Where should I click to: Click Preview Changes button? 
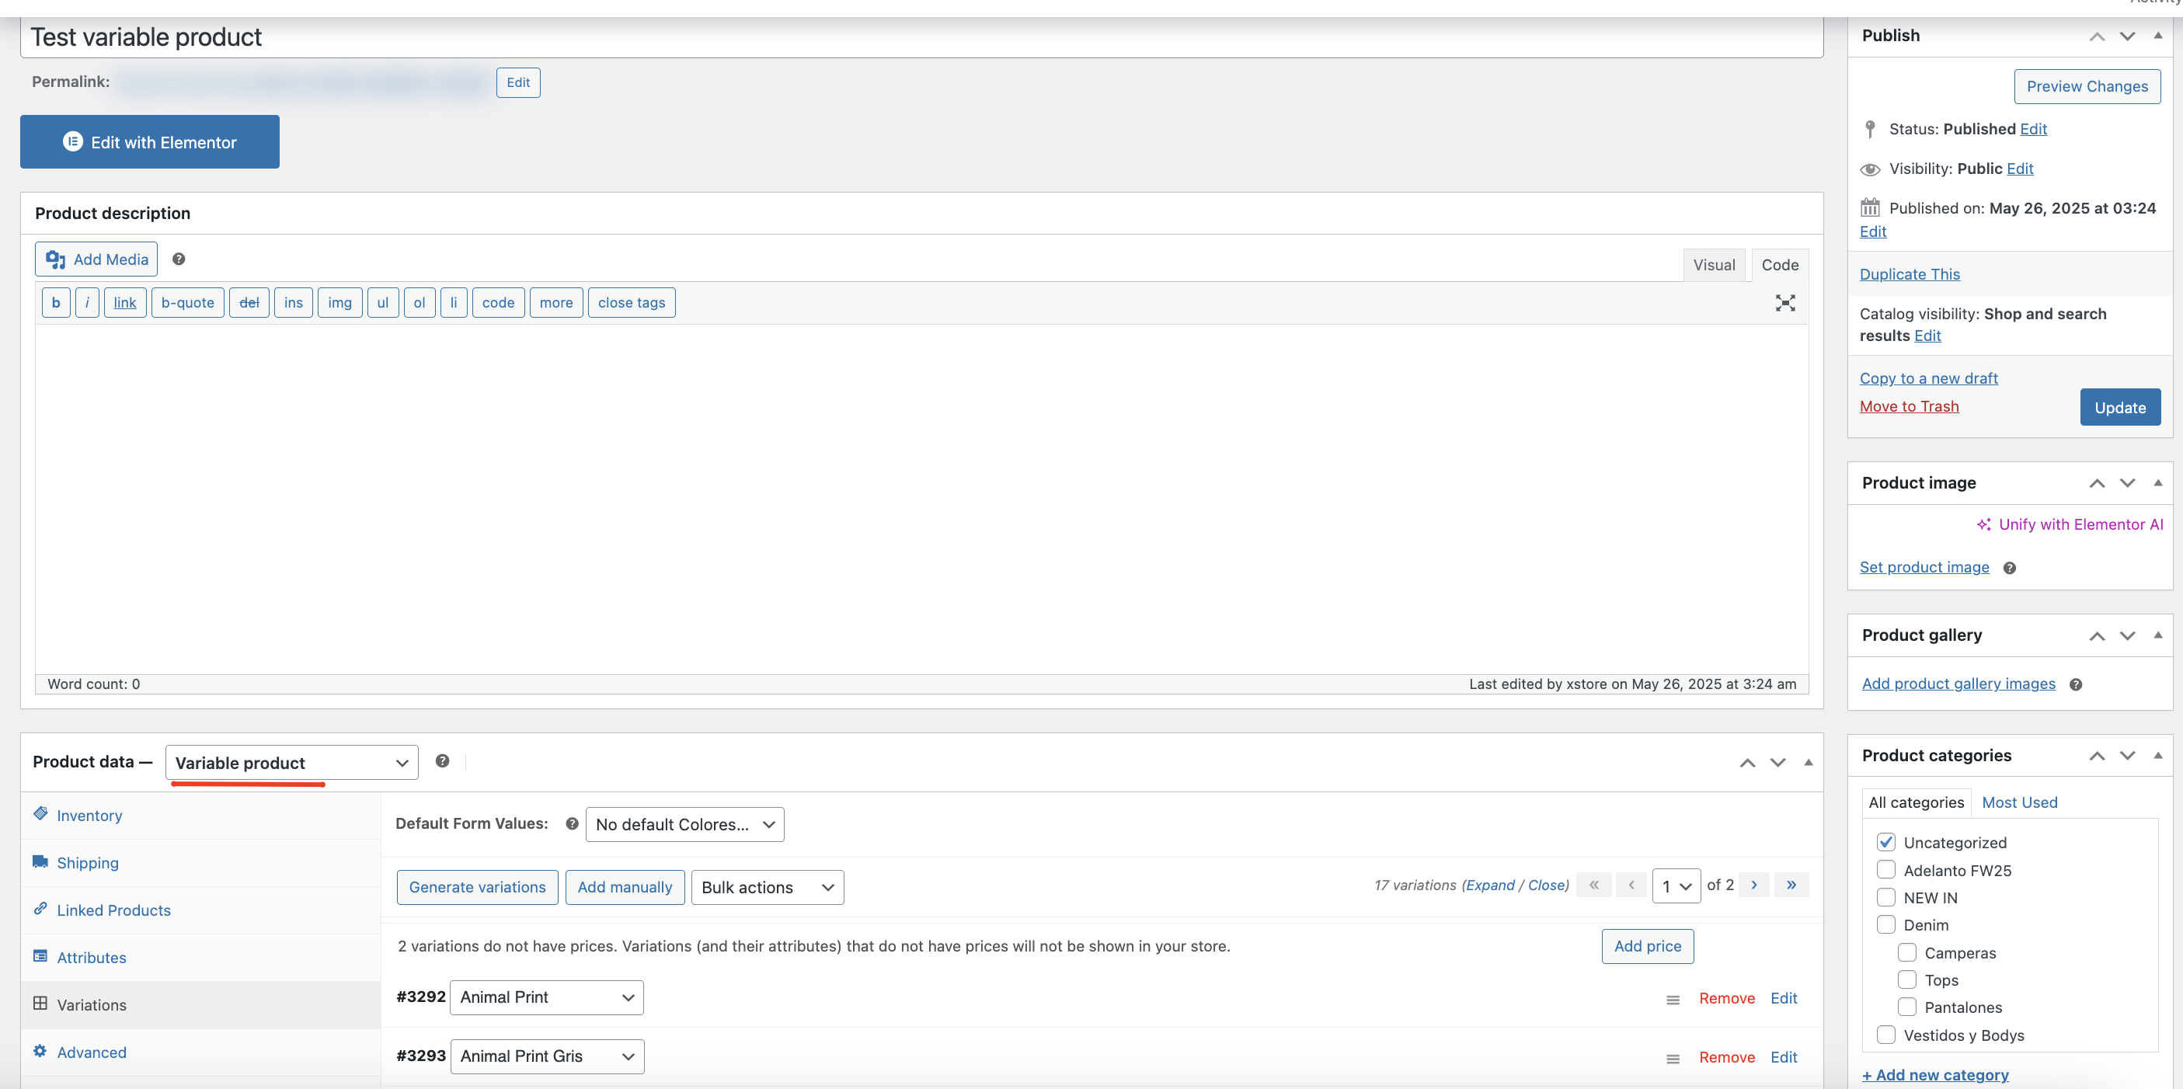[2087, 86]
